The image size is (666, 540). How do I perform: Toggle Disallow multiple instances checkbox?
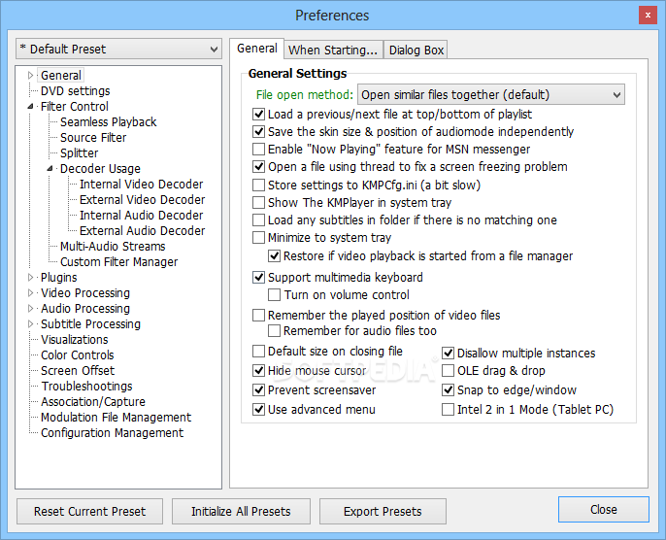pos(449,353)
